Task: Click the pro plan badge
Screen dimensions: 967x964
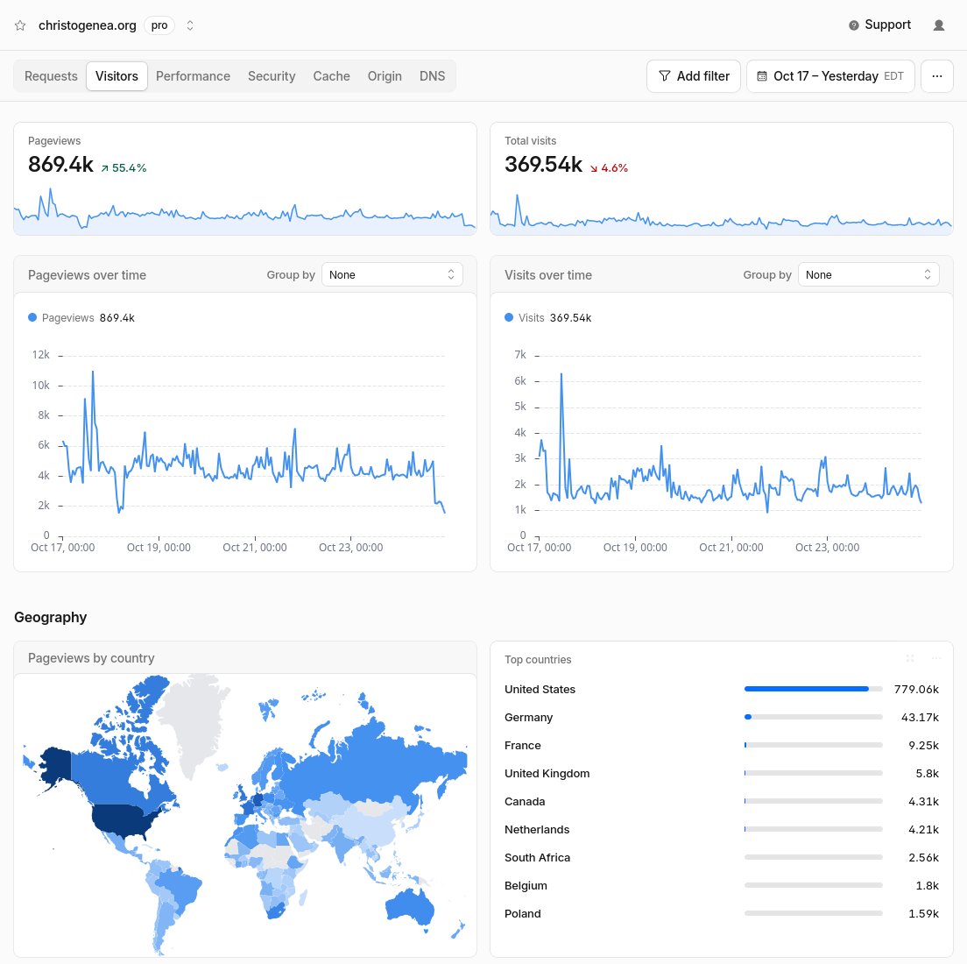Action: click(159, 25)
